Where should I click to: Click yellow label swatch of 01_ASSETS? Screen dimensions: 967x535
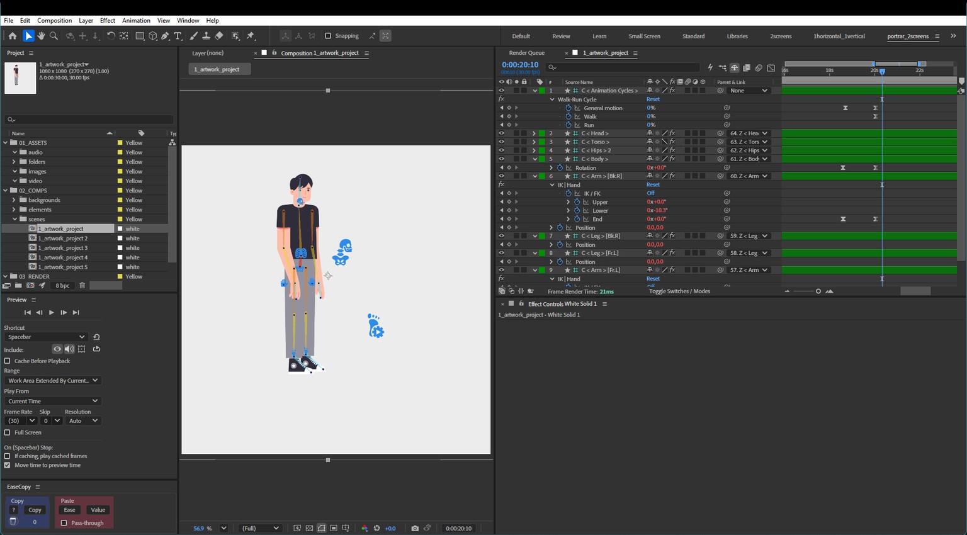(120, 143)
